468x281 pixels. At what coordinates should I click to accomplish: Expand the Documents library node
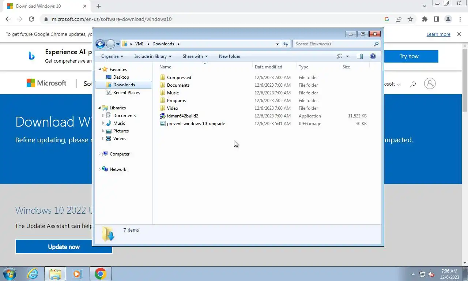point(103,116)
